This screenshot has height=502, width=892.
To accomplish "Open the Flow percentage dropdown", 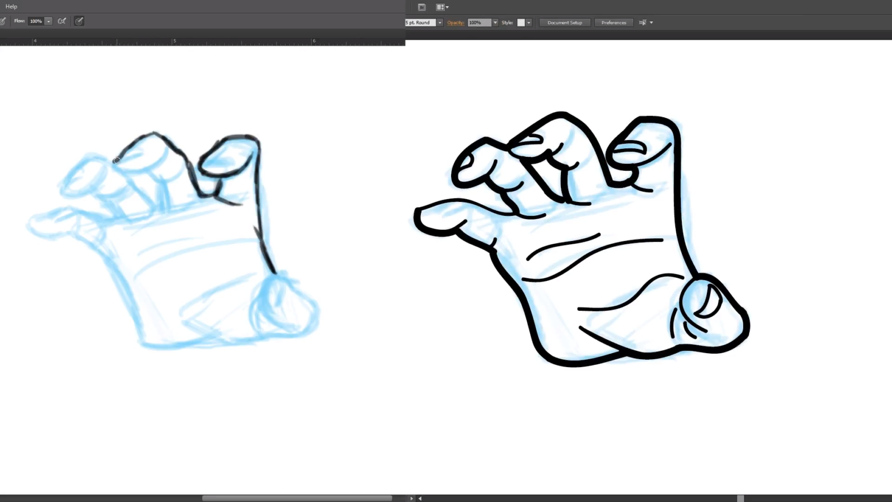I will [x=49, y=21].
